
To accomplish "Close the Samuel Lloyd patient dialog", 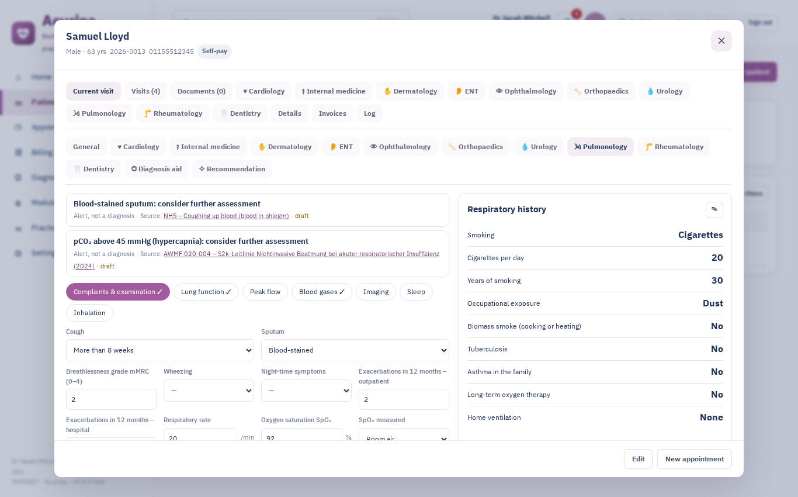I will (x=721, y=41).
